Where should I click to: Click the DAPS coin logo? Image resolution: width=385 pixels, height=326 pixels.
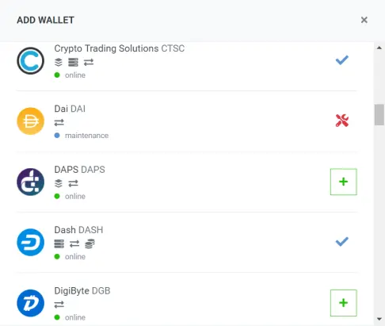click(31, 182)
